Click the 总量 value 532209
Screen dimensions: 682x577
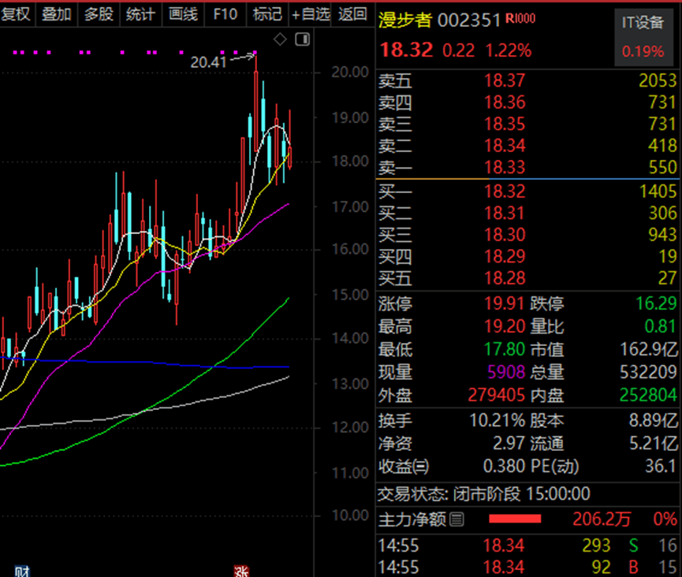click(x=648, y=372)
